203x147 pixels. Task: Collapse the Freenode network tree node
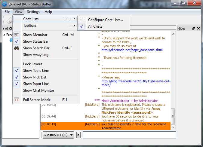point(4,35)
